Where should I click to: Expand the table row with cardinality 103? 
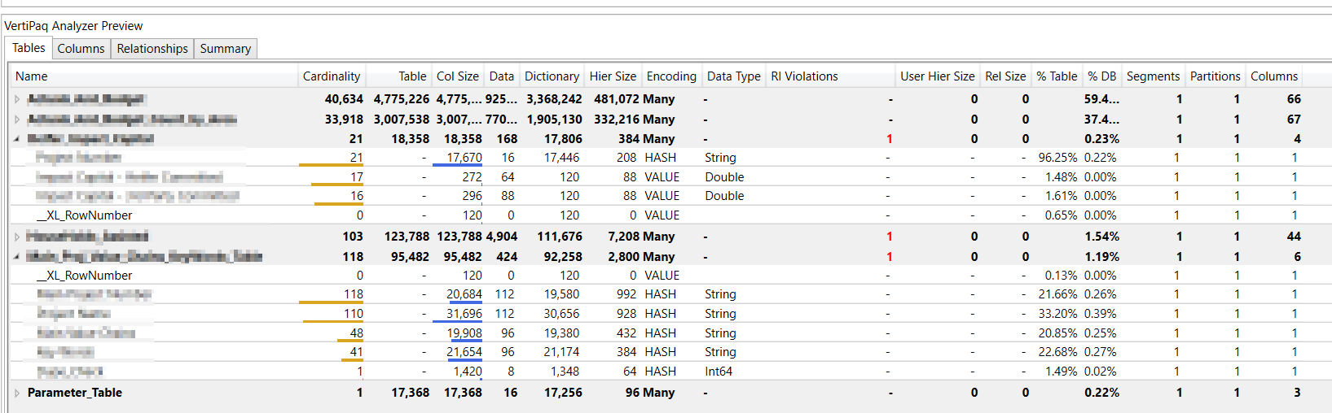click(x=17, y=237)
